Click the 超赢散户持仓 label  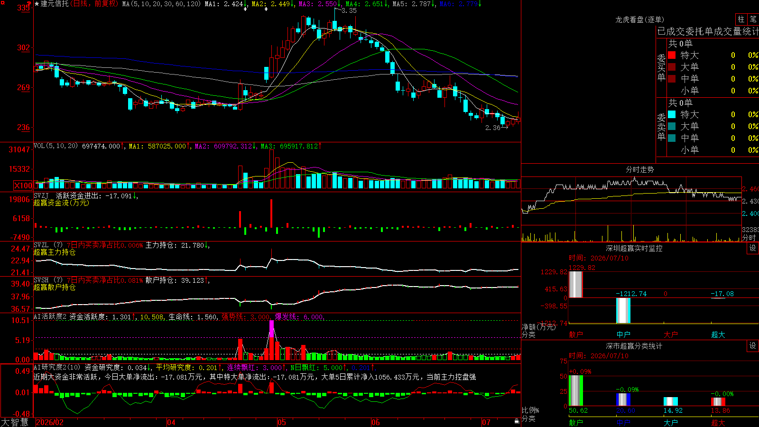tap(55, 287)
